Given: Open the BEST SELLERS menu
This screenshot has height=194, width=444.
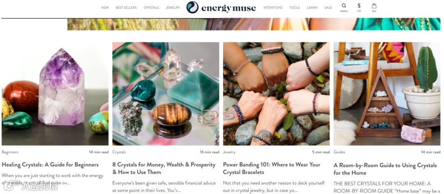Looking at the screenshot, I should pos(126,8).
